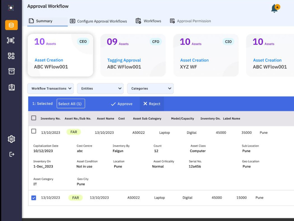Click the Approve button

122,104
